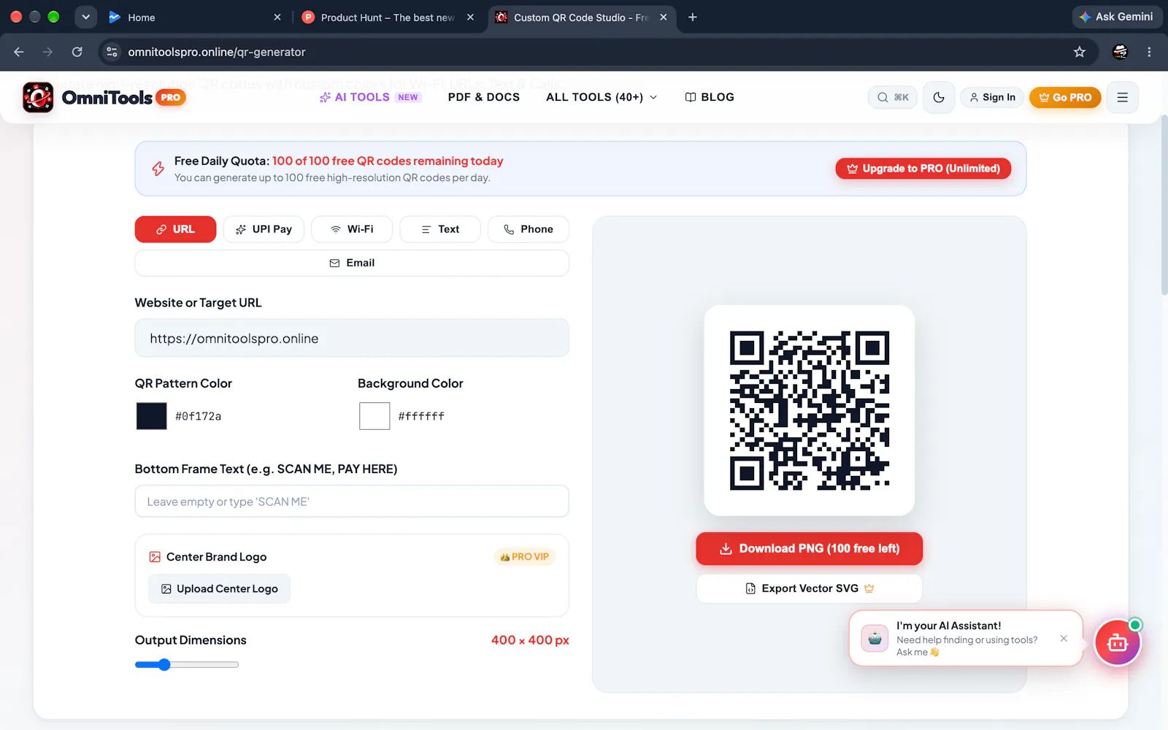Viewport: 1168px width, 730px height.
Task: Select the URL QR type
Action: tap(175, 229)
